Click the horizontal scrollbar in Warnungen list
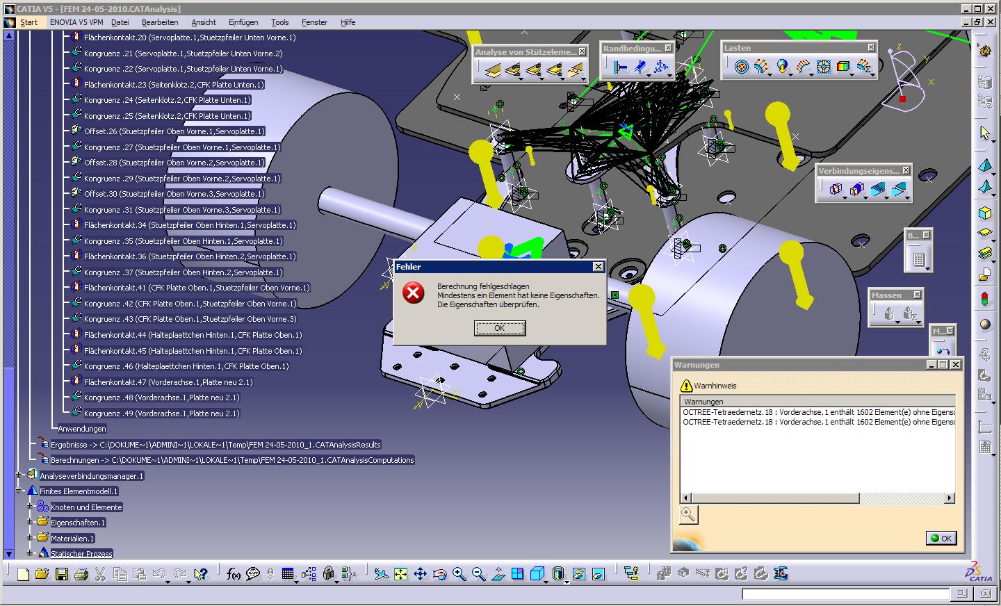The width and height of the screenshot is (1001, 606). click(x=775, y=498)
